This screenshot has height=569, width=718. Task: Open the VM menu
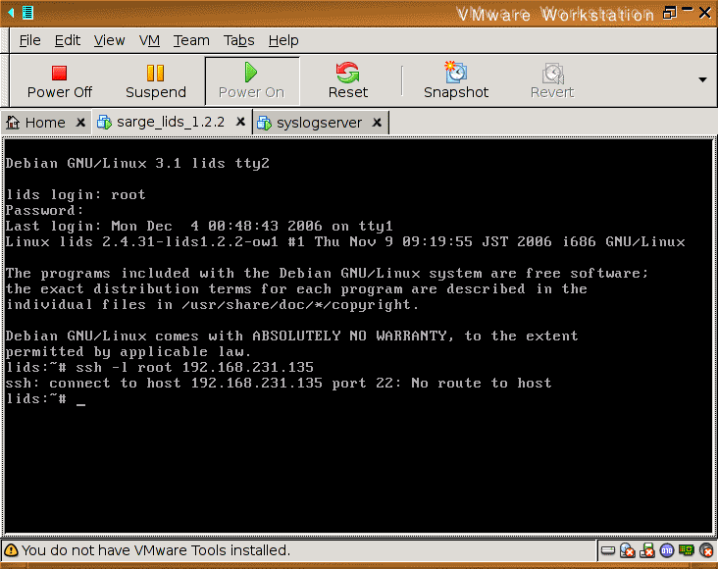(x=149, y=40)
